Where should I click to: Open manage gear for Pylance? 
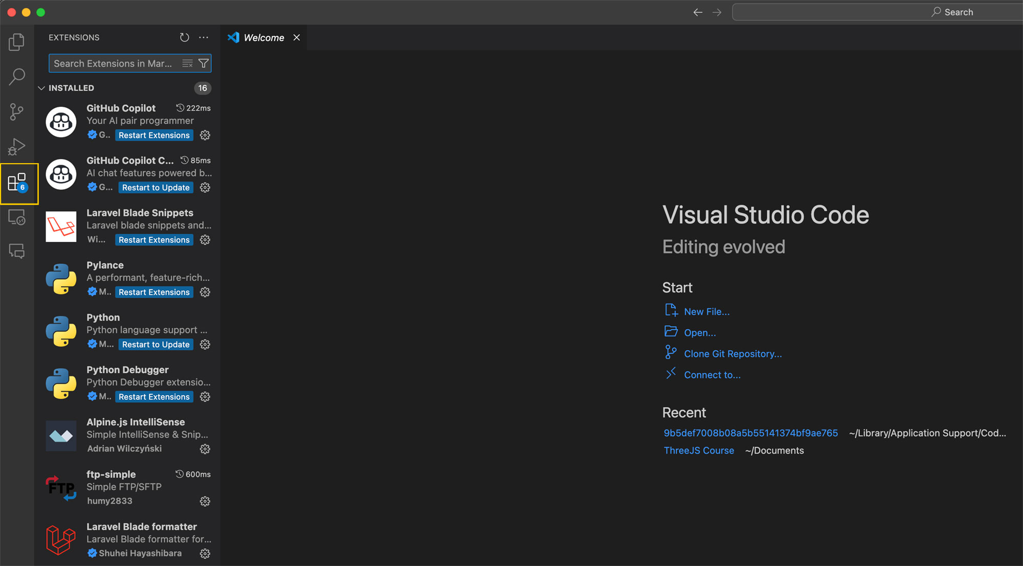pyautogui.click(x=205, y=292)
